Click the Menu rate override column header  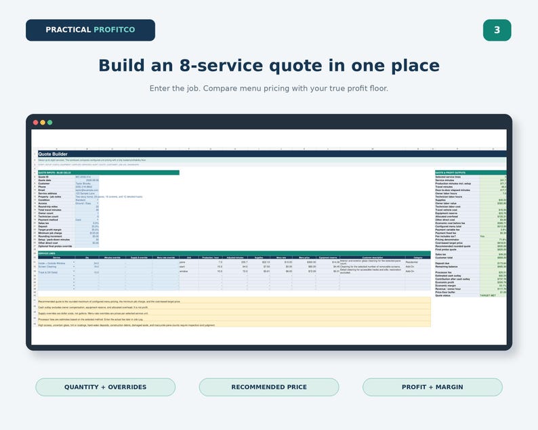[x=166, y=257]
